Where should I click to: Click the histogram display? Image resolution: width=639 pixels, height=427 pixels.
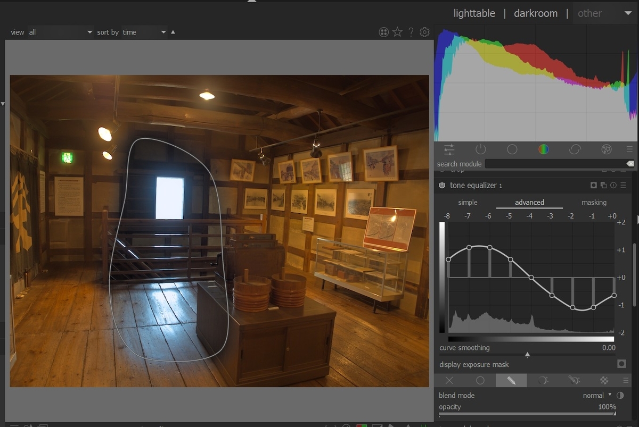coord(536,83)
